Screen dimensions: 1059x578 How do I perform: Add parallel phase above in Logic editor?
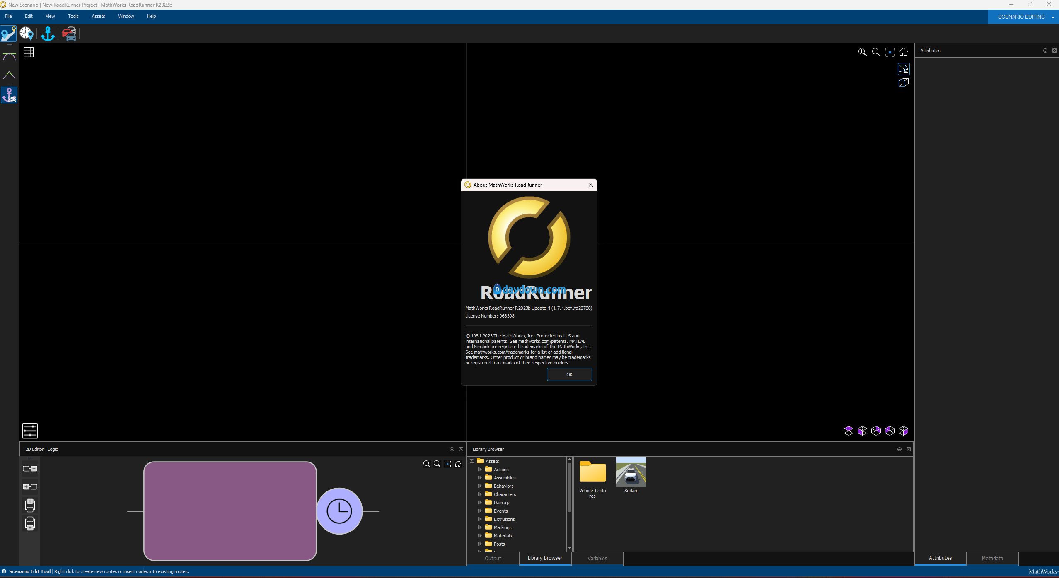30,505
